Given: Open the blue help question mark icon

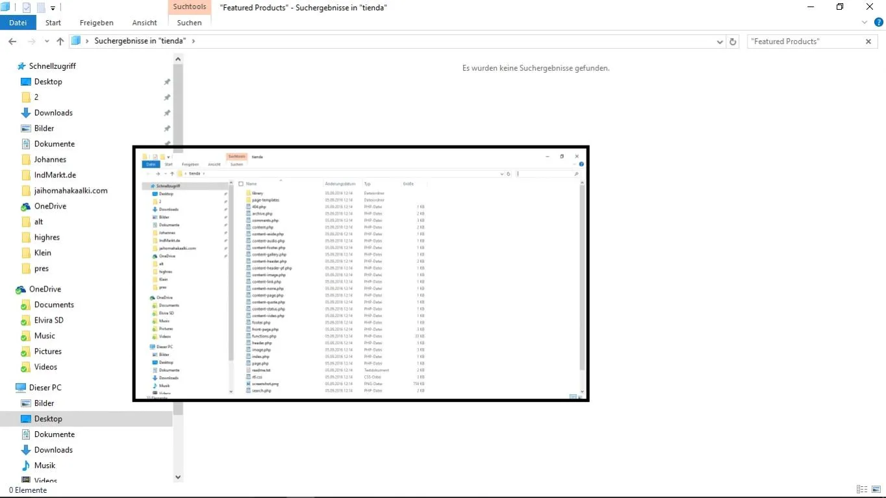Looking at the screenshot, I should (x=879, y=22).
